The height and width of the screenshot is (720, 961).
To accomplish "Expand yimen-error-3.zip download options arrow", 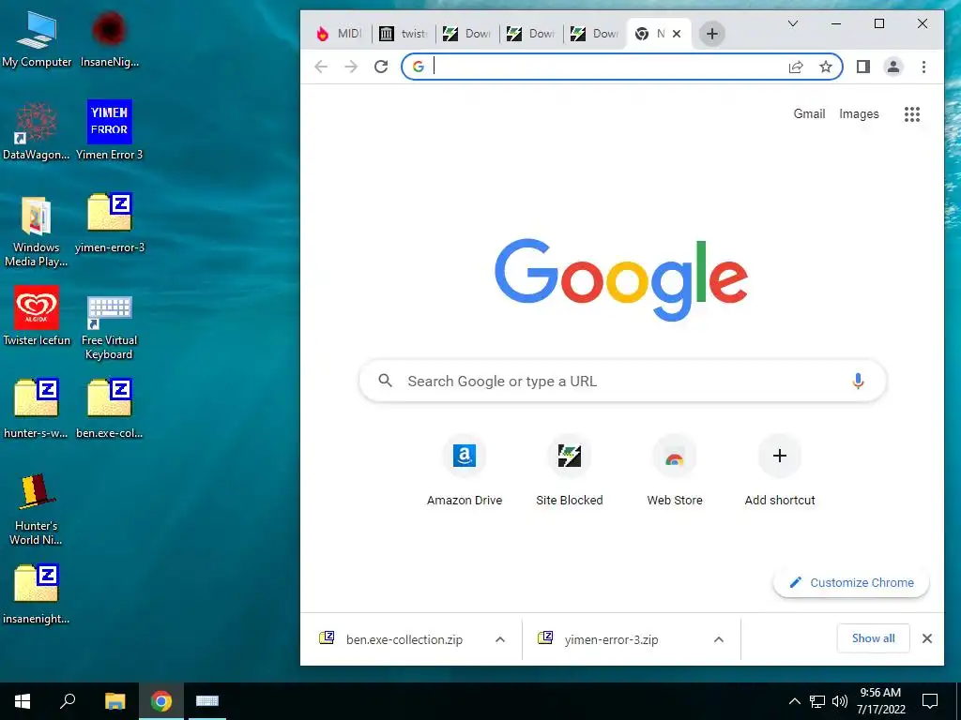I will [718, 639].
